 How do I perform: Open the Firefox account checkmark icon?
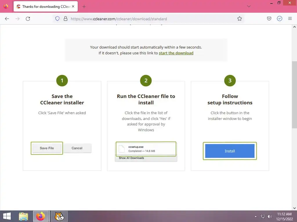click(279, 18)
